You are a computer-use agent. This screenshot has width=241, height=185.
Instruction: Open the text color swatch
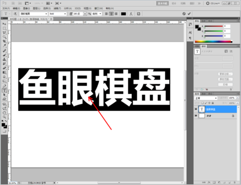pos(123,14)
